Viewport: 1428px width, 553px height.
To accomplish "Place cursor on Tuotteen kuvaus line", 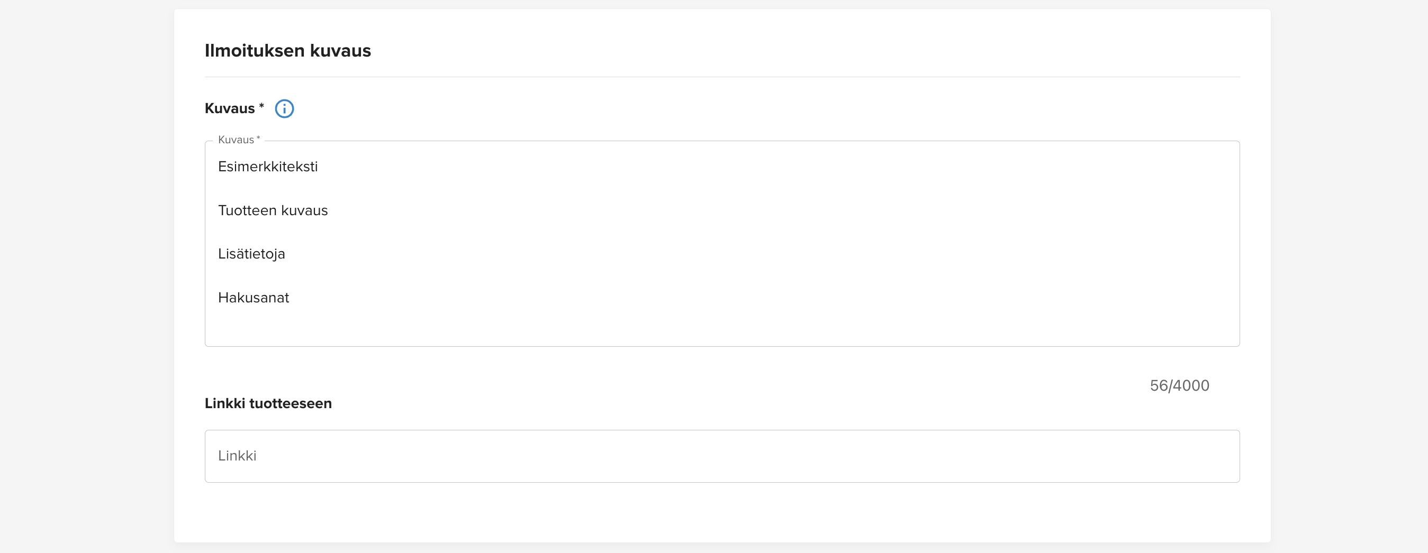I will pyautogui.click(x=273, y=210).
